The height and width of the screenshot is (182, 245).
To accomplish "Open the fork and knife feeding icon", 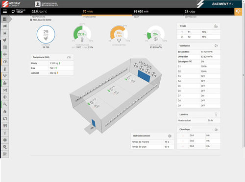I will [x=5, y=126].
